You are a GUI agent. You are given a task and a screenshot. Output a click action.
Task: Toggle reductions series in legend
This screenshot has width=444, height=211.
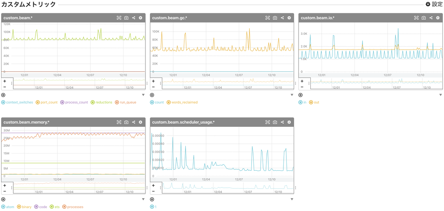(102, 102)
